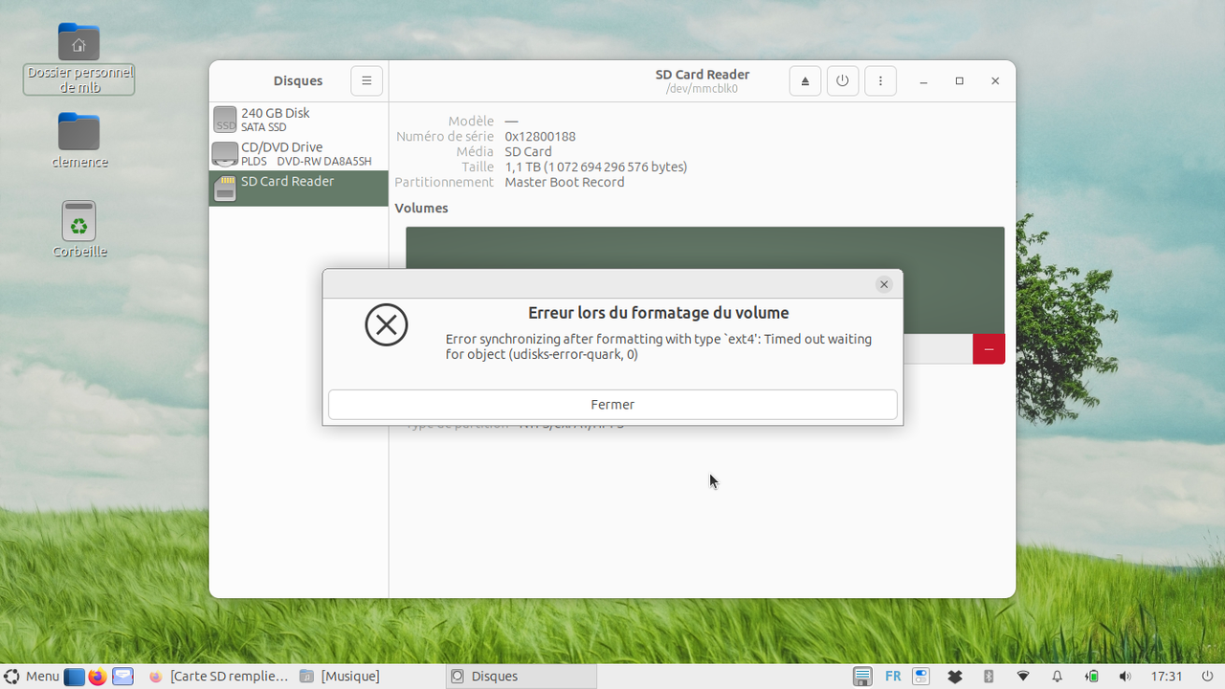The width and height of the screenshot is (1225, 689).
Task: Click the error X circle icon
Action: pos(387,325)
